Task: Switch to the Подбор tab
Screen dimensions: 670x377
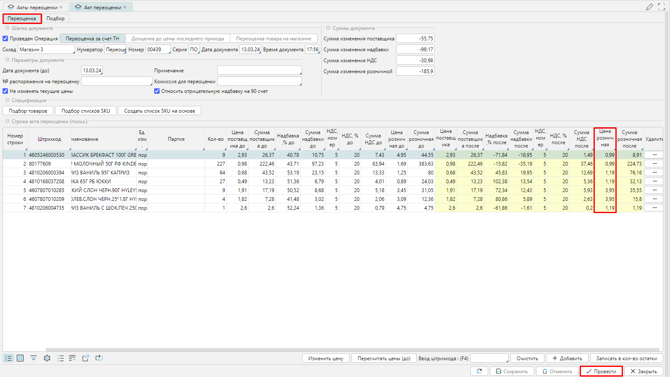Action: [55, 18]
